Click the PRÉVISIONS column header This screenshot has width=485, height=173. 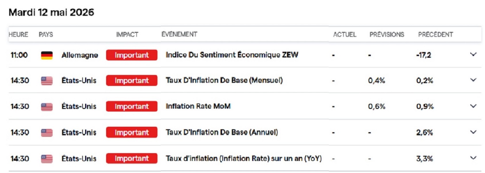[x=387, y=34]
